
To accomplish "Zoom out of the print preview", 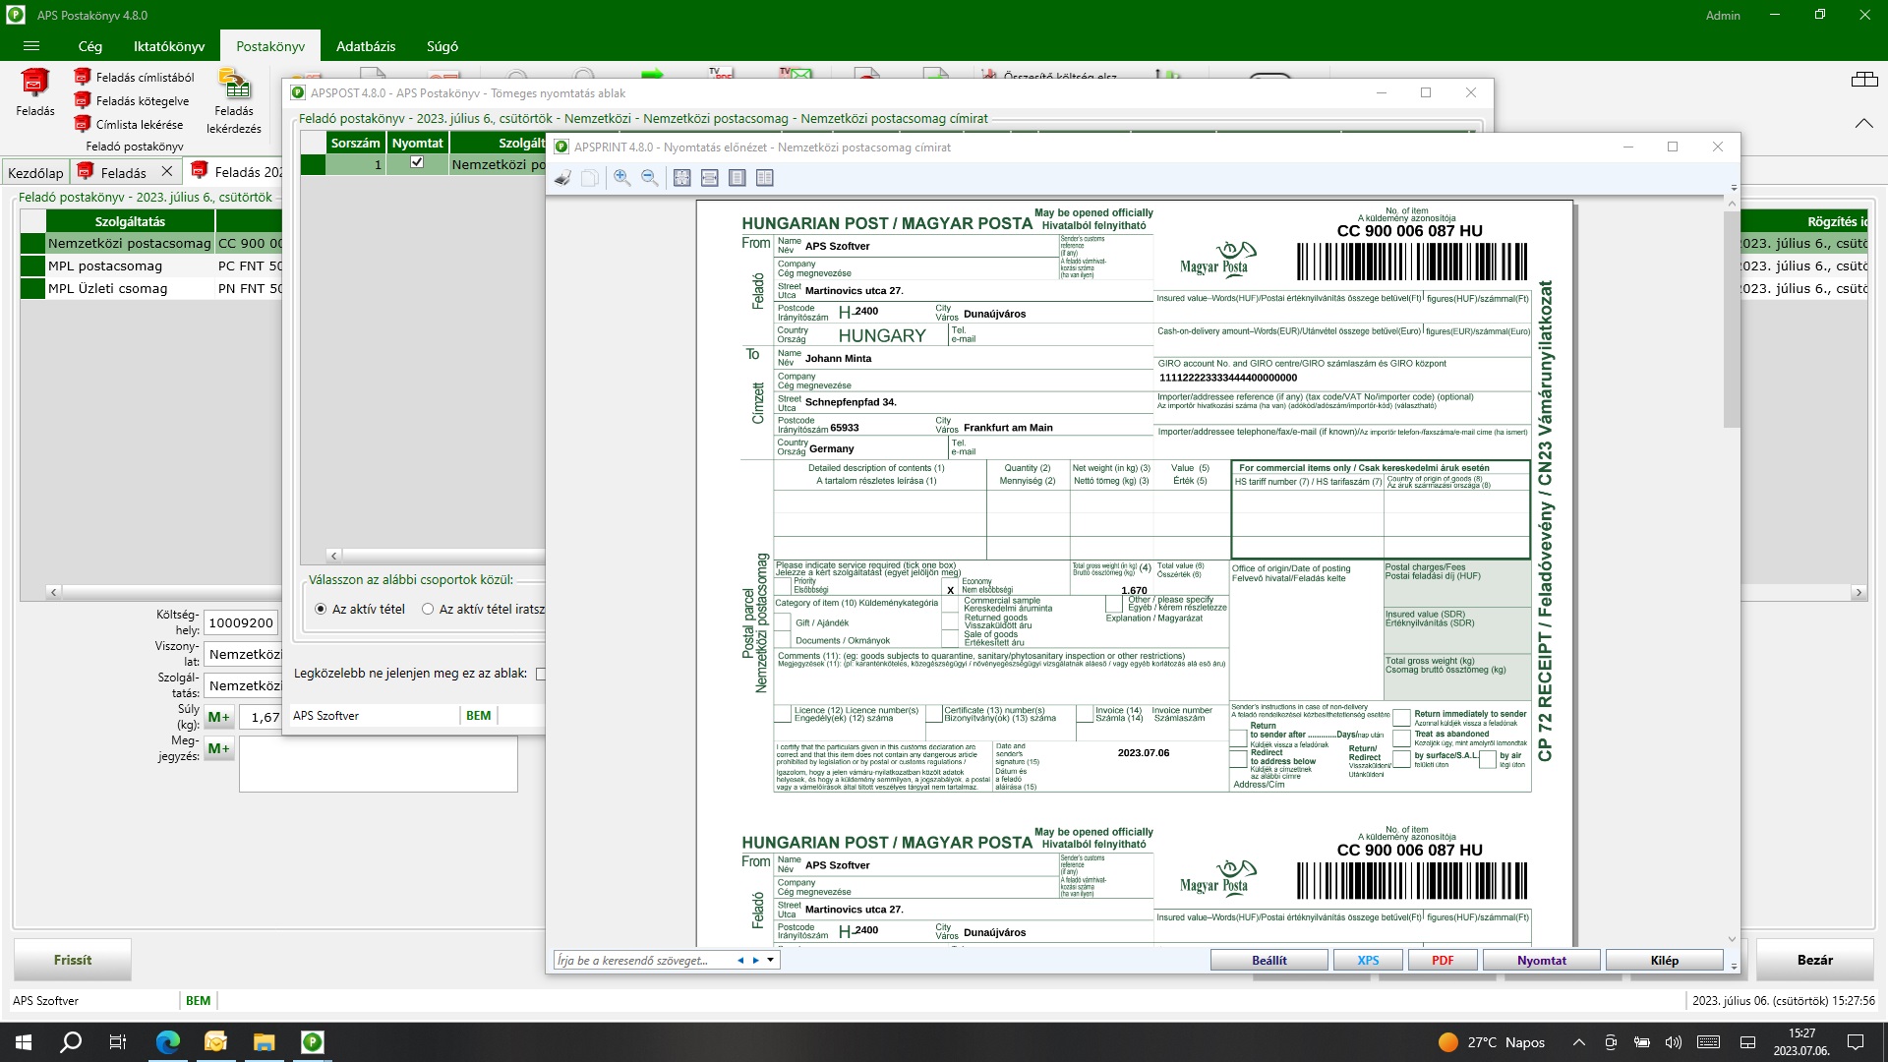I will coord(650,178).
